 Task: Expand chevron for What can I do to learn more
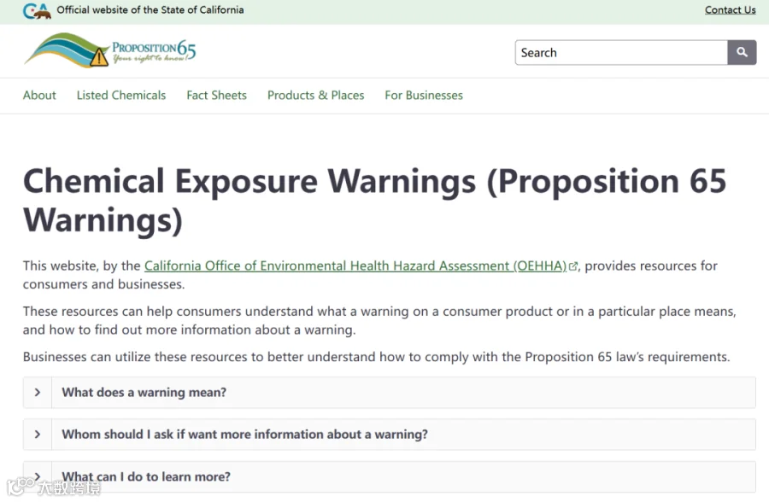[x=38, y=476]
